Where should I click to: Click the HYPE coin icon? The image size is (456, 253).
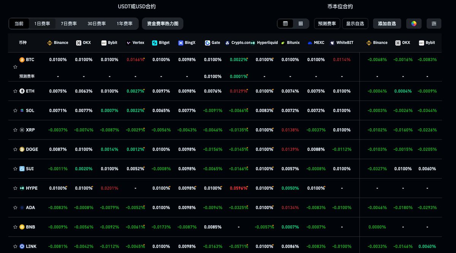coord(22,188)
